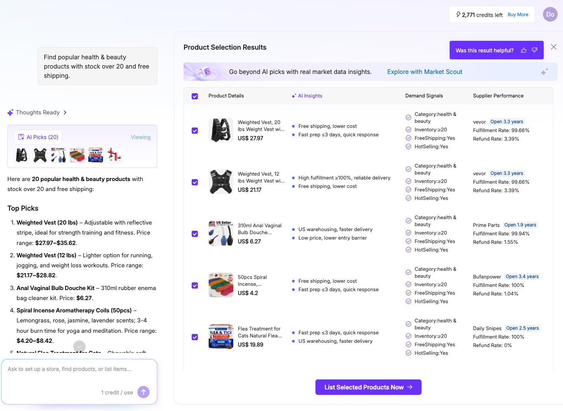Click the scroll-down chevron in chat
The height and width of the screenshot is (411, 563).
pos(79,347)
